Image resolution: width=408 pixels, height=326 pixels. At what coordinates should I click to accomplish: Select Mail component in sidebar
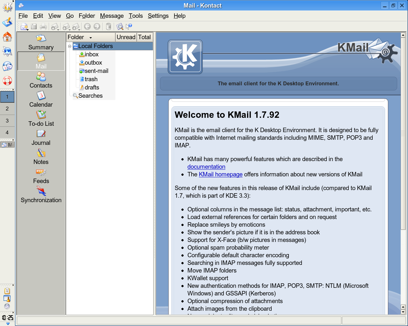tap(41, 61)
